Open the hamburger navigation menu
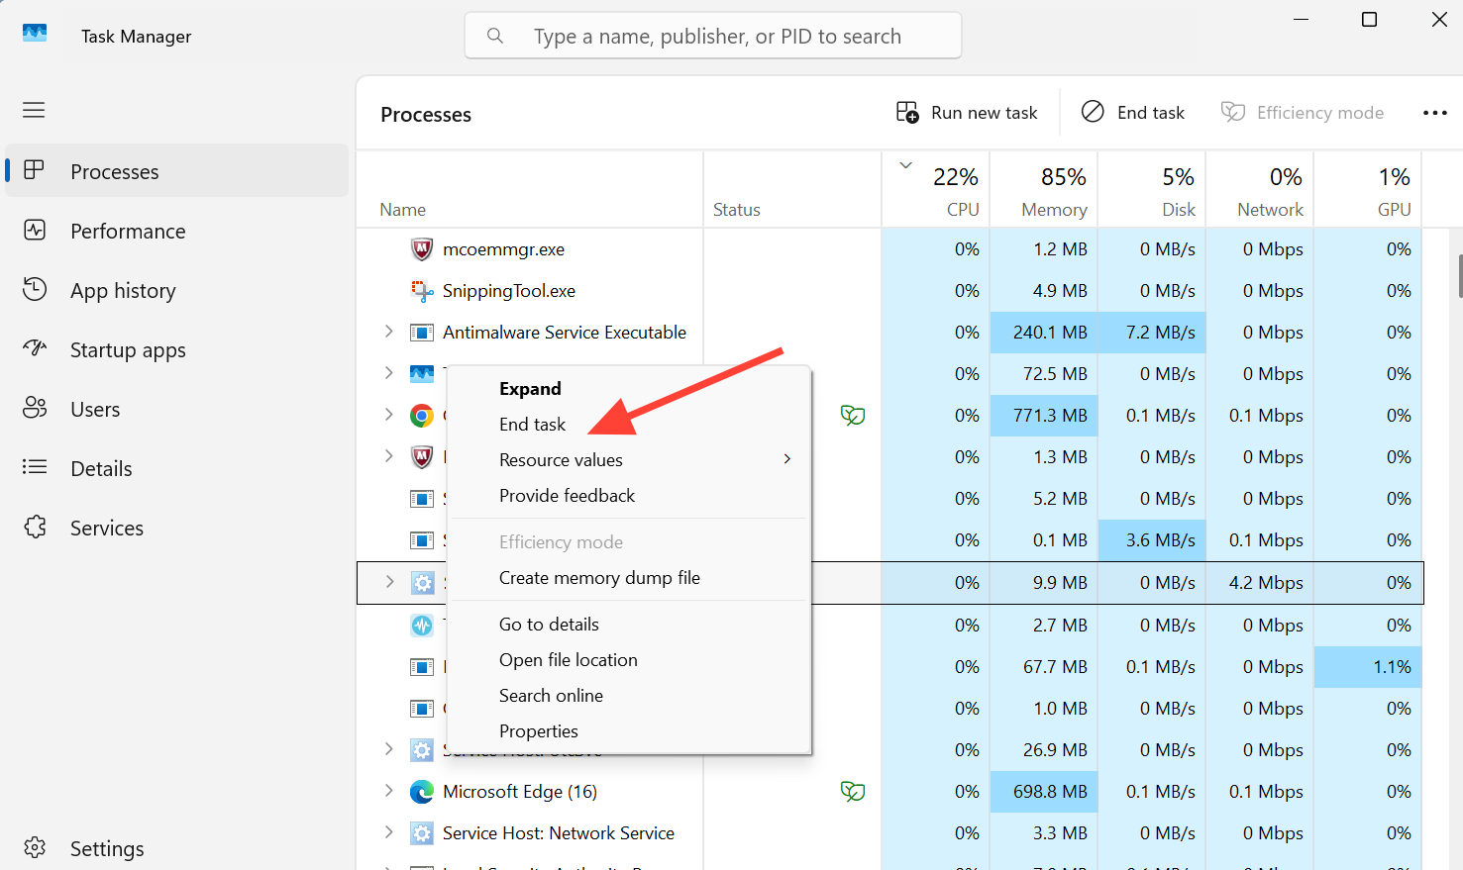Viewport: 1463px width, 870px height. (x=34, y=110)
